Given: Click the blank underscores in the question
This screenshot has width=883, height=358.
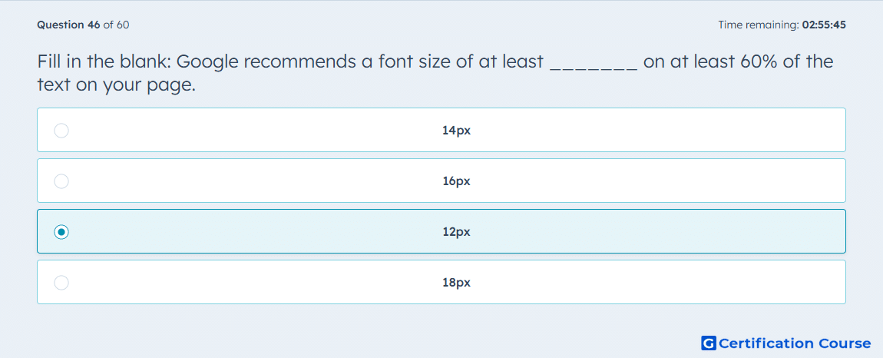Looking at the screenshot, I should click(x=594, y=62).
